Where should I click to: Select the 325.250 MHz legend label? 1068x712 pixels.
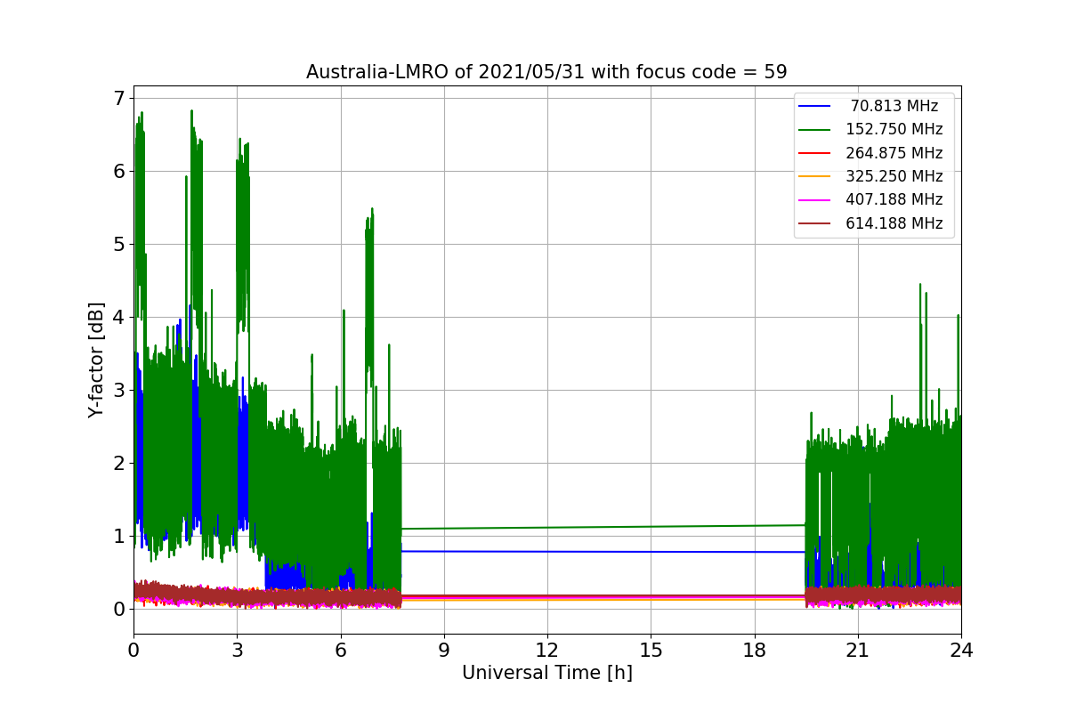pyautogui.click(x=894, y=176)
